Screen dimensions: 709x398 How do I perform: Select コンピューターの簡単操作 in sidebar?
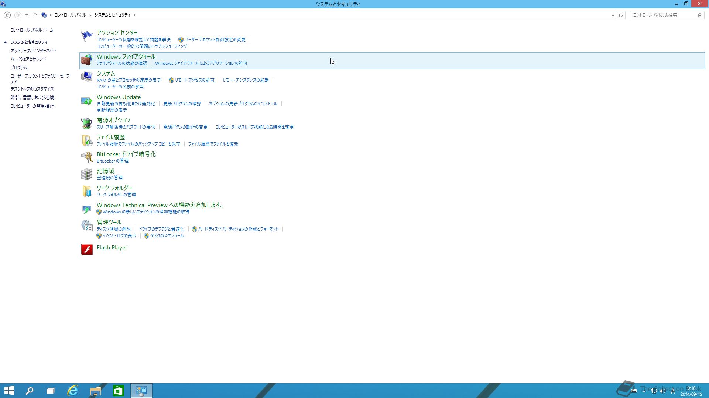pos(32,106)
